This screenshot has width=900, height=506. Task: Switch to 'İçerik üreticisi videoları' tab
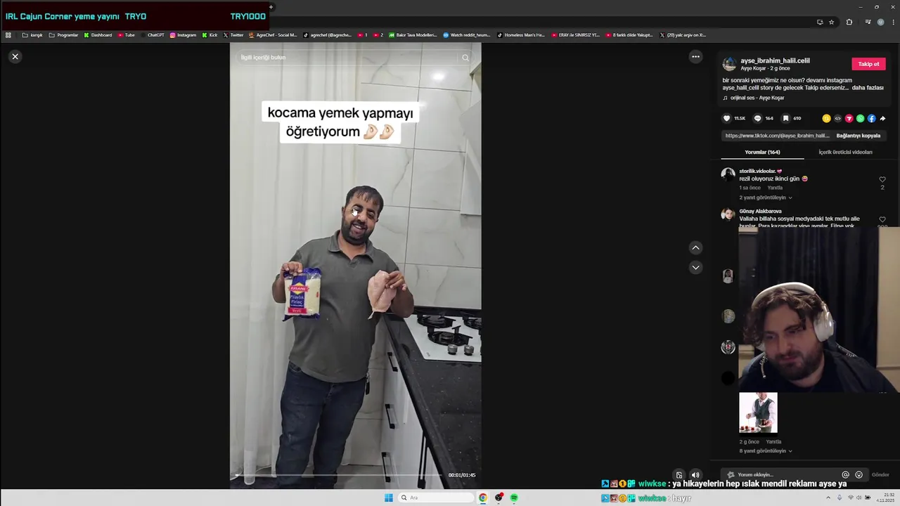(845, 152)
